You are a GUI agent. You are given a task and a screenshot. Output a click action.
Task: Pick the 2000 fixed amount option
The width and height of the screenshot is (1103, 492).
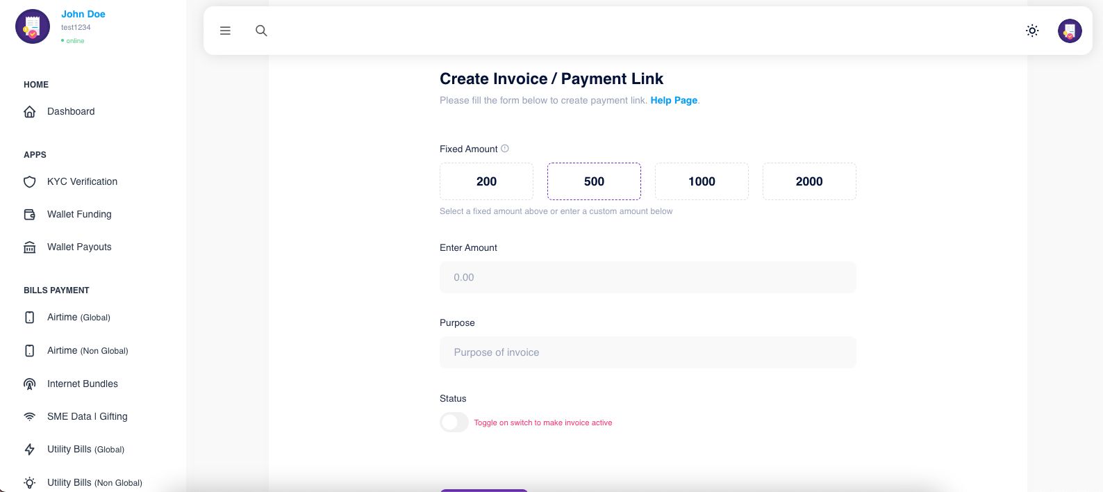(x=809, y=181)
